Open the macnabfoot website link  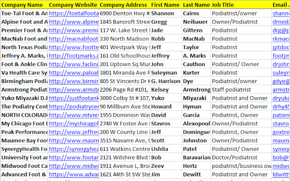[74, 39]
